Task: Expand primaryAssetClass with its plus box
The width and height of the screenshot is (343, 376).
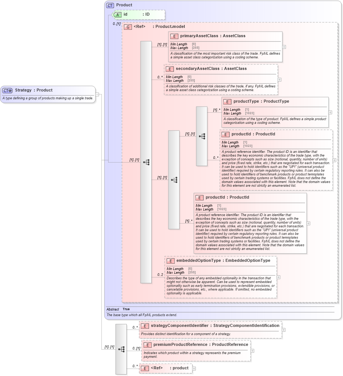Action: point(283,47)
